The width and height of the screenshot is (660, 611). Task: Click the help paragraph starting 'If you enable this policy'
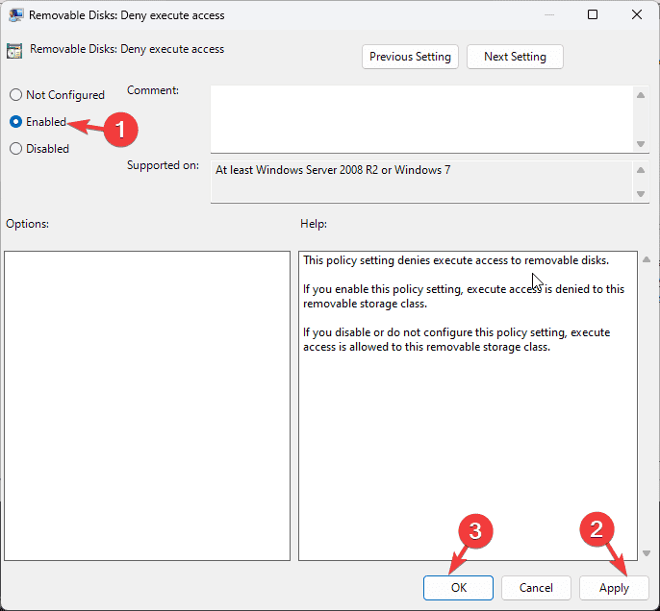click(464, 296)
